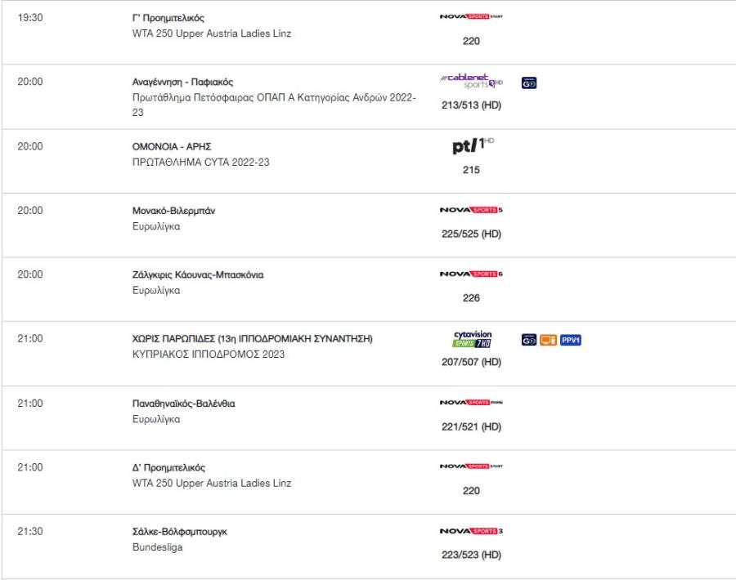Select the Σάλκε-Βόλφσμπουργκ Bundesliga match
The width and height of the screenshot is (736, 580).
(179, 532)
